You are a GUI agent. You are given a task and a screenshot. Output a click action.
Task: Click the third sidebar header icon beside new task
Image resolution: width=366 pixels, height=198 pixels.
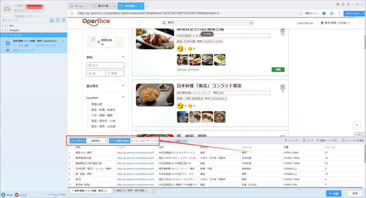(x=64, y=20)
